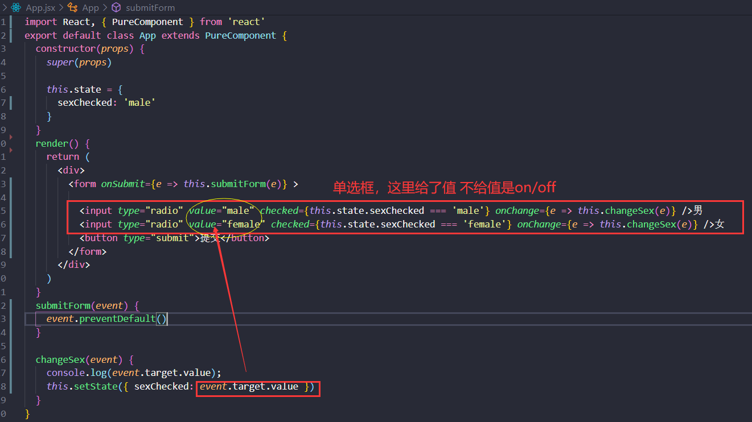Click the React file icon in the breadcrumb
The width and height of the screenshot is (752, 422).
(x=16, y=7)
